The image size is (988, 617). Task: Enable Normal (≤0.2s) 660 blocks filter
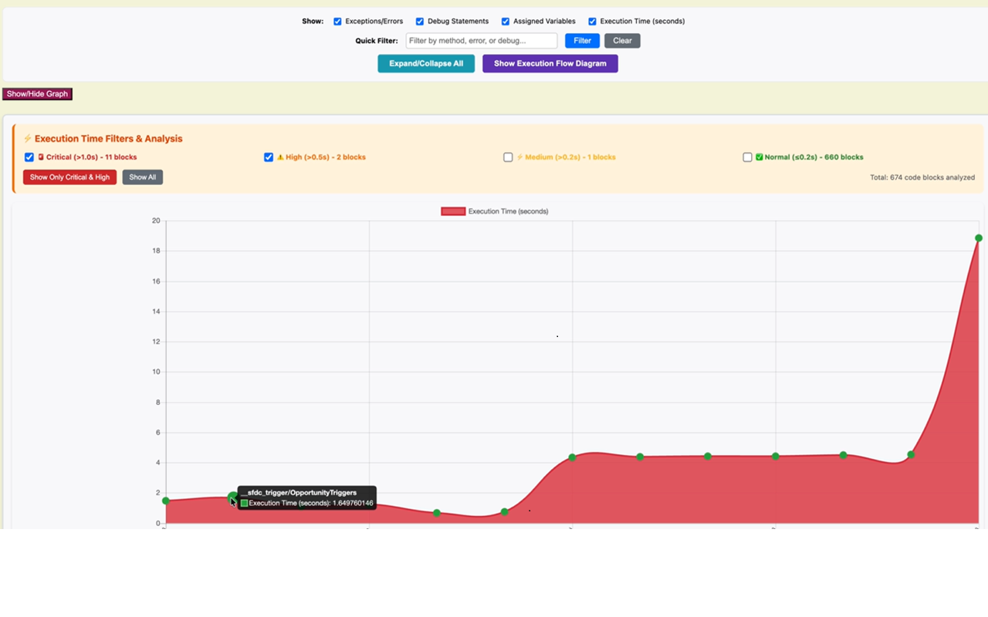coord(747,157)
